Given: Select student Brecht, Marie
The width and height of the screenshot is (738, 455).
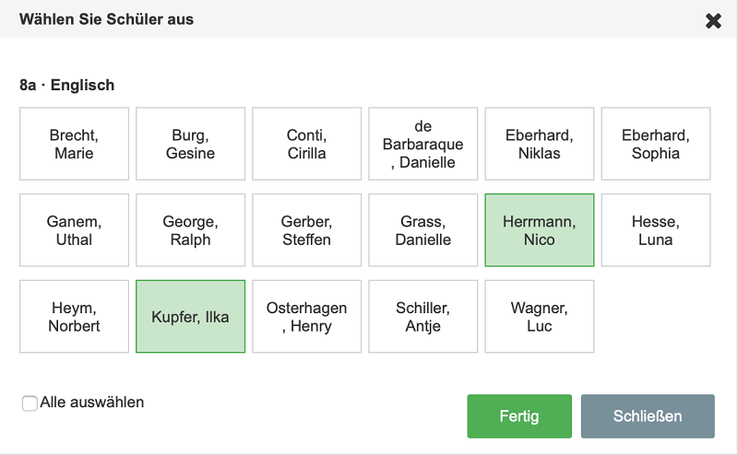Looking at the screenshot, I should point(74,144).
